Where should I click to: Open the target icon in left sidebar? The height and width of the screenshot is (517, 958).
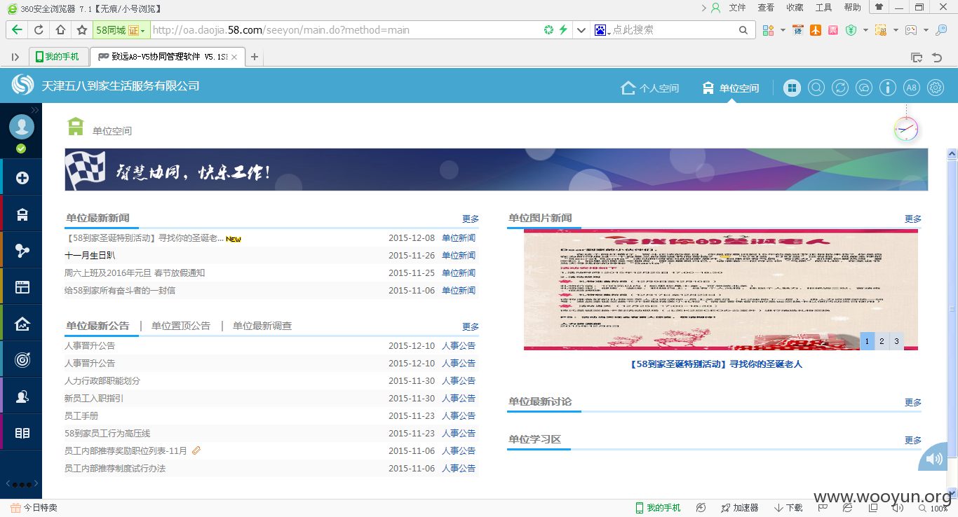tap(22, 360)
